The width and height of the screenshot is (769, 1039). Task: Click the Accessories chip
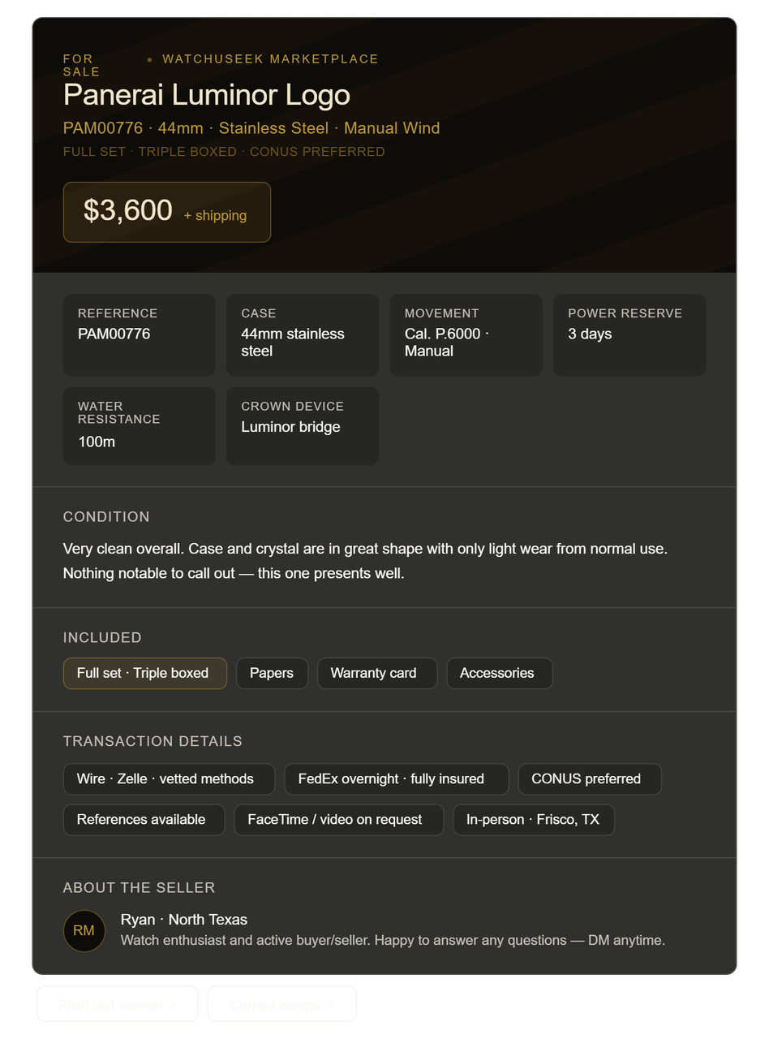click(499, 673)
